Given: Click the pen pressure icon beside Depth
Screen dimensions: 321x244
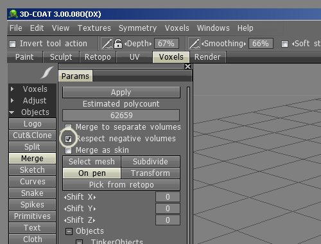Looking at the screenshot, I should click(x=107, y=44).
